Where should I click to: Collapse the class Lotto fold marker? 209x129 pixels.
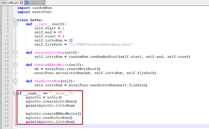(x=15, y=20)
